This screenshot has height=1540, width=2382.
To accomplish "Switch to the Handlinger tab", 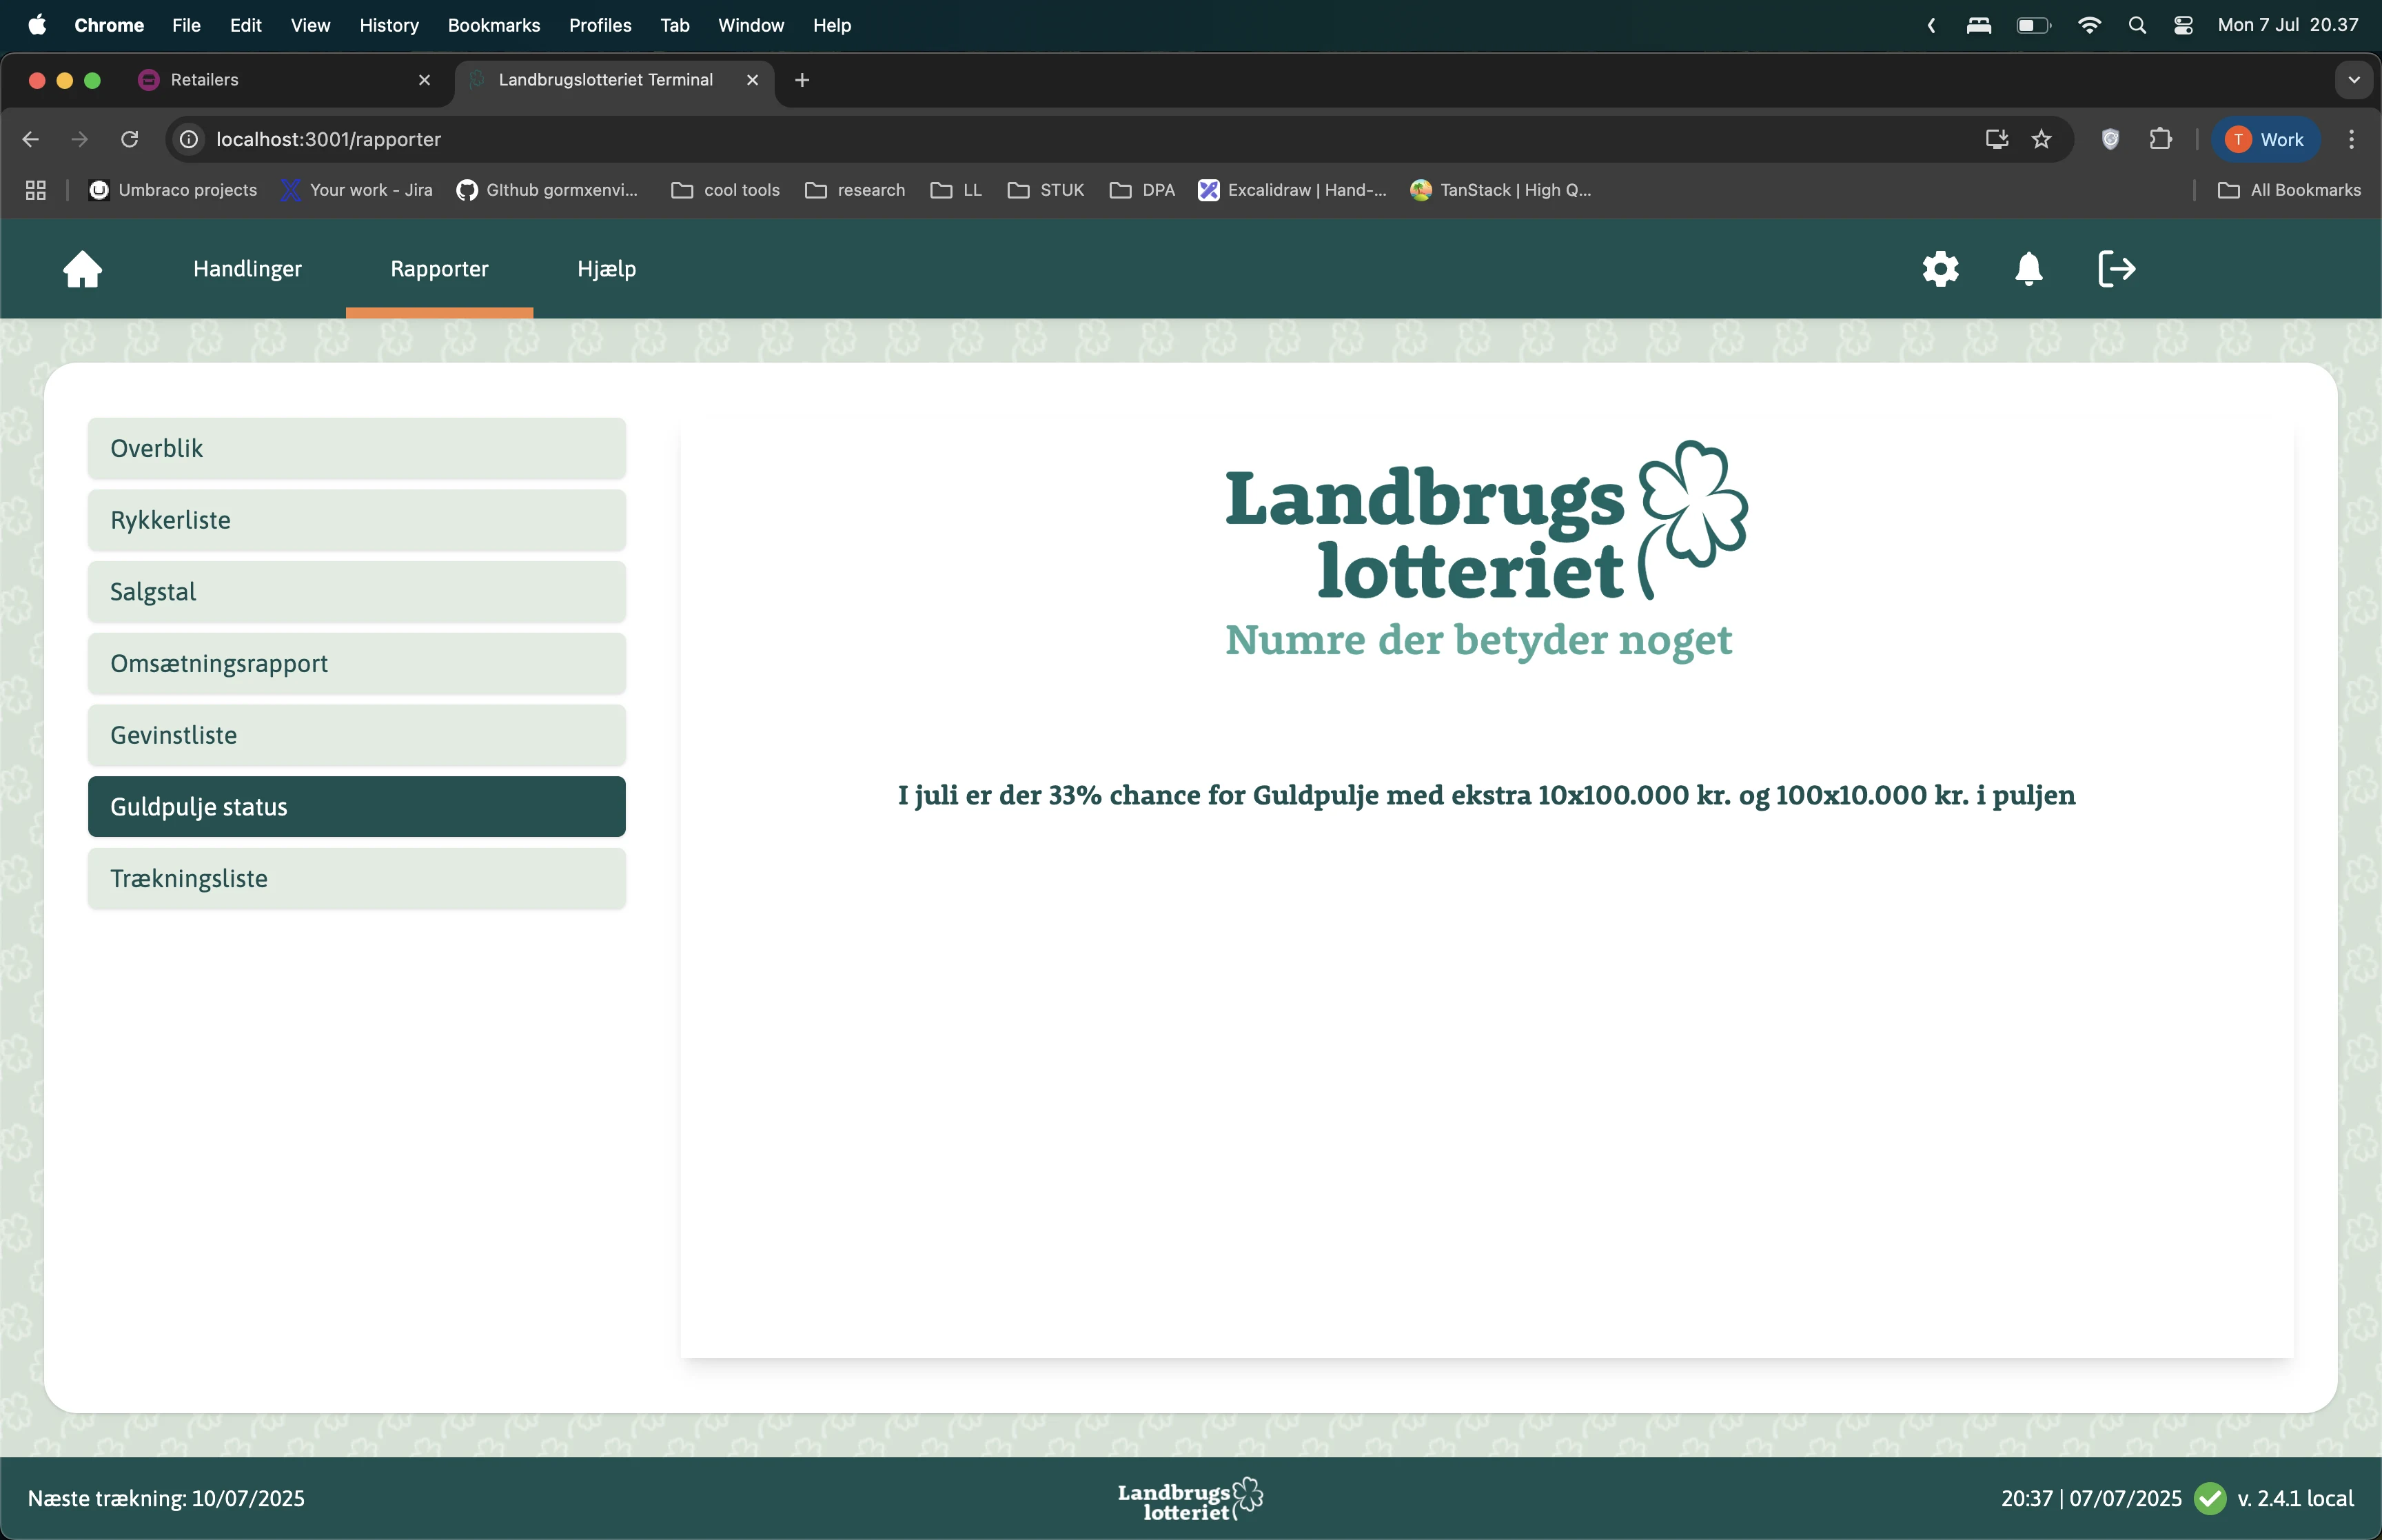I will point(247,269).
